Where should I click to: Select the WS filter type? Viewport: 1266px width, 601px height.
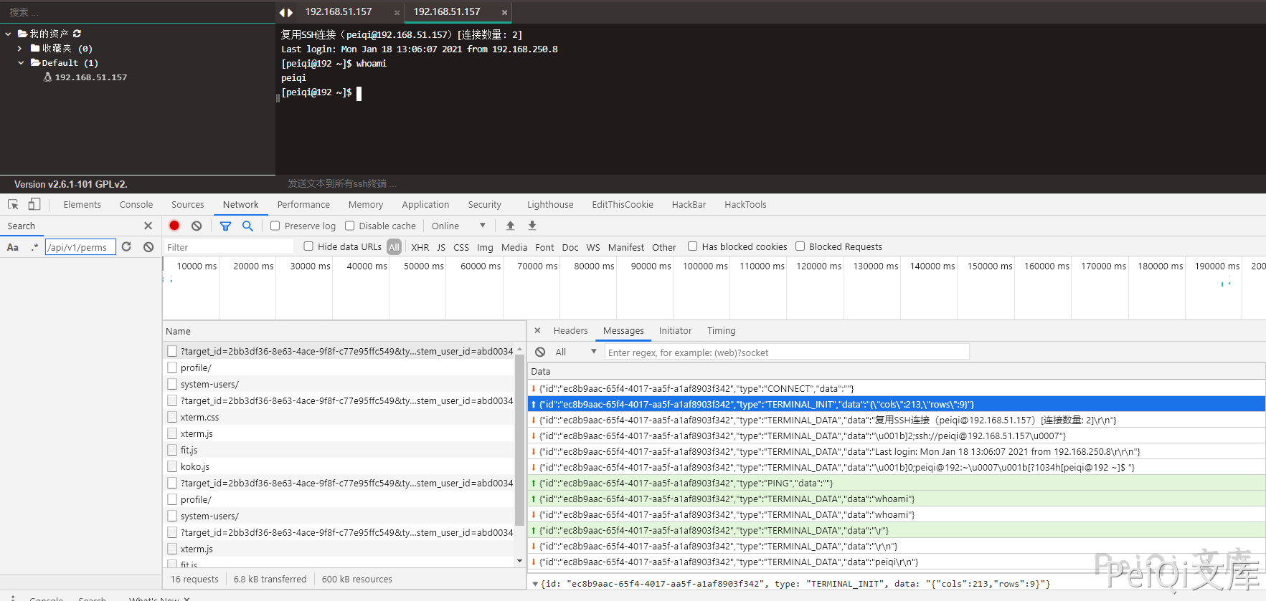click(x=592, y=247)
